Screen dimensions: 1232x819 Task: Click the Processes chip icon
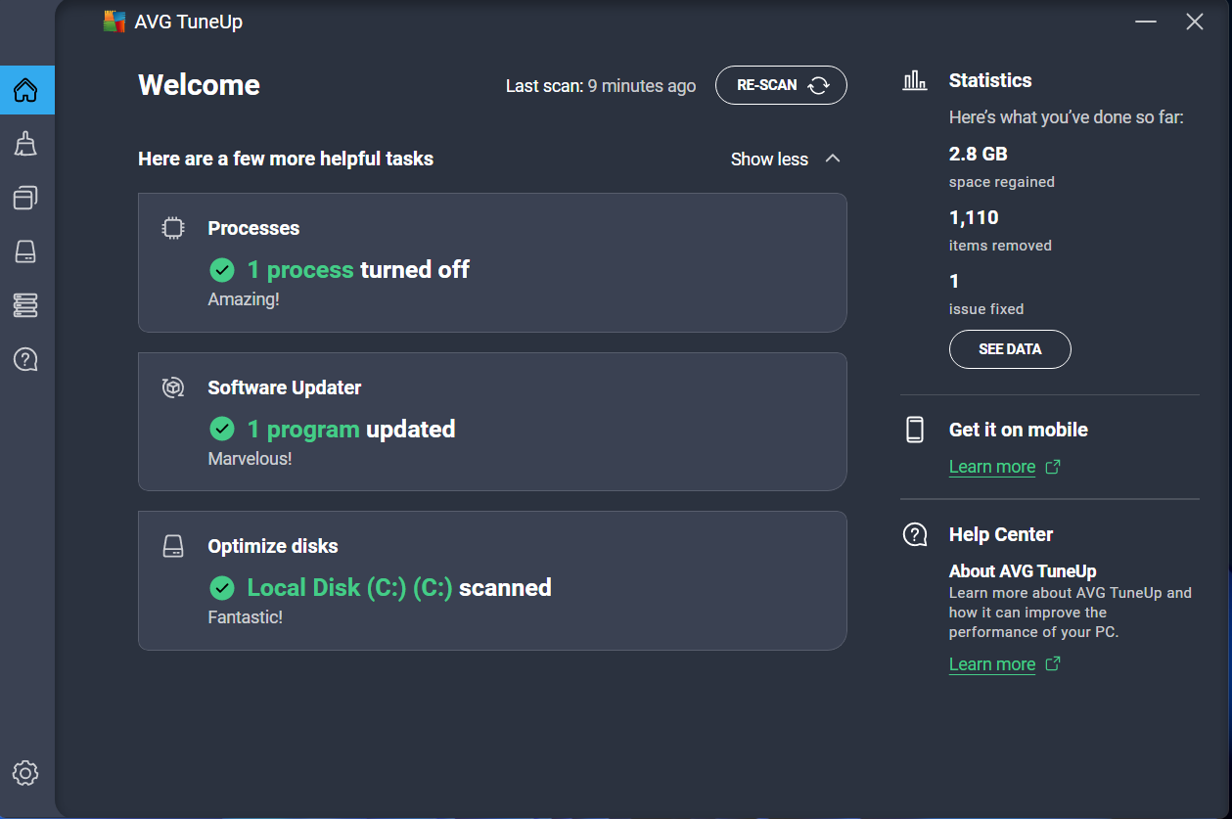point(173,228)
